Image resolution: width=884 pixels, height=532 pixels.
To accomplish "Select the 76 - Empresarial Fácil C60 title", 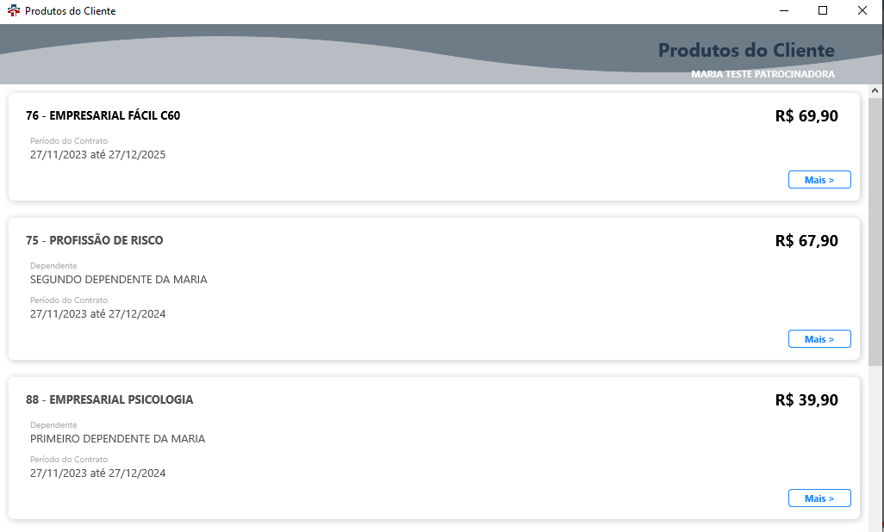I will [x=103, y=115].
